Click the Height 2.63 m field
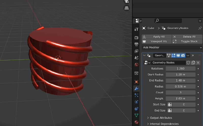This screenshot has height=126, width=203. click(180, 98)
